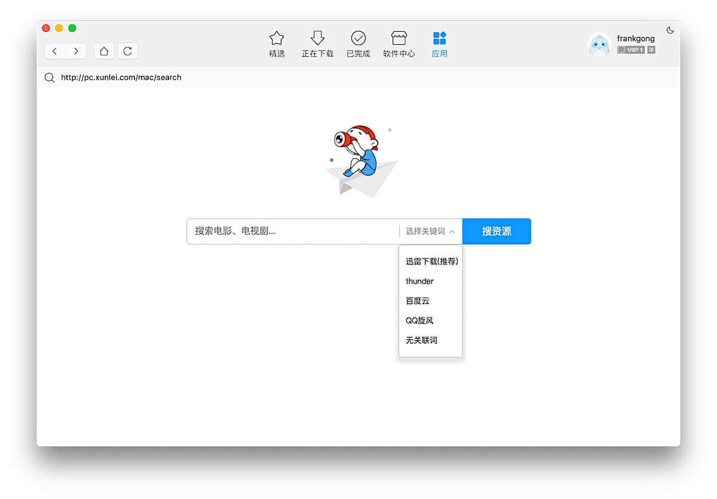Collapse the 选择关键词 keyword dropdown
The width and height of the screenshot is (717, 499).
point(430,231)
